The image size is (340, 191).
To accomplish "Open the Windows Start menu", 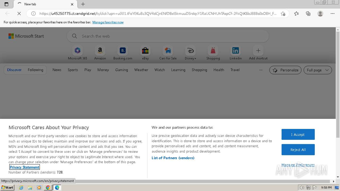I will click(x=7, y=187).
